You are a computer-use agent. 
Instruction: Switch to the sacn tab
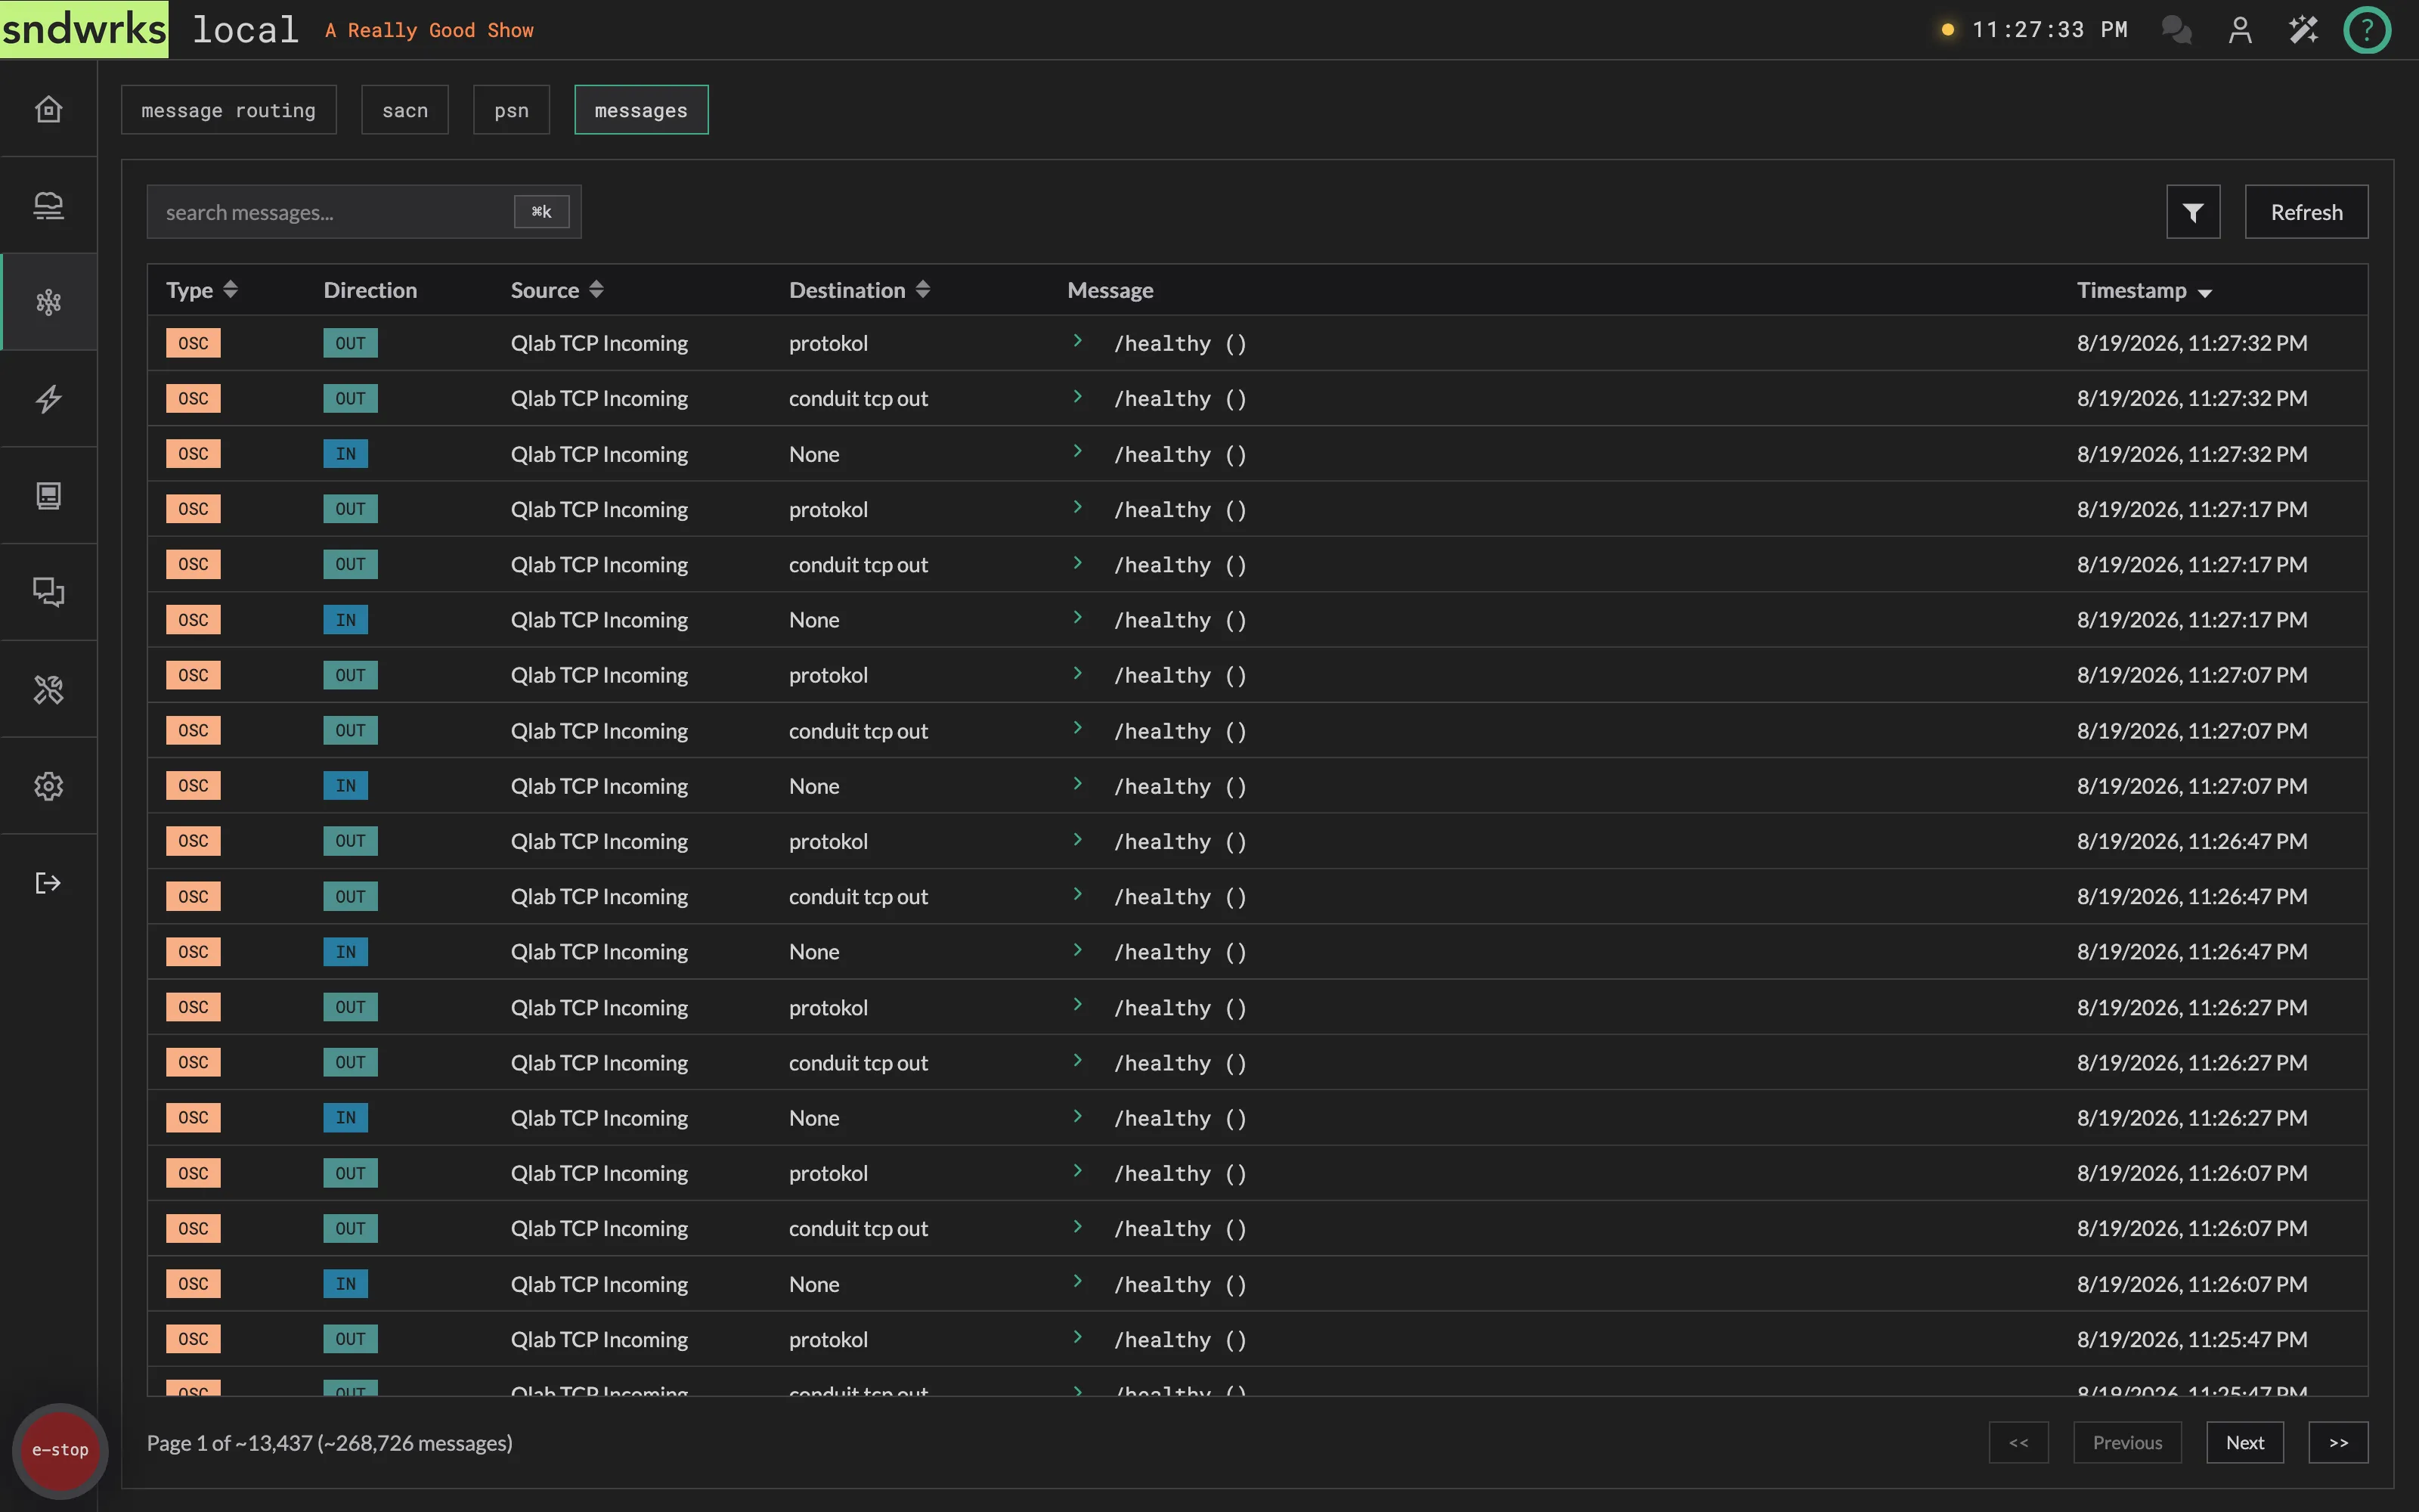(405, 110)
